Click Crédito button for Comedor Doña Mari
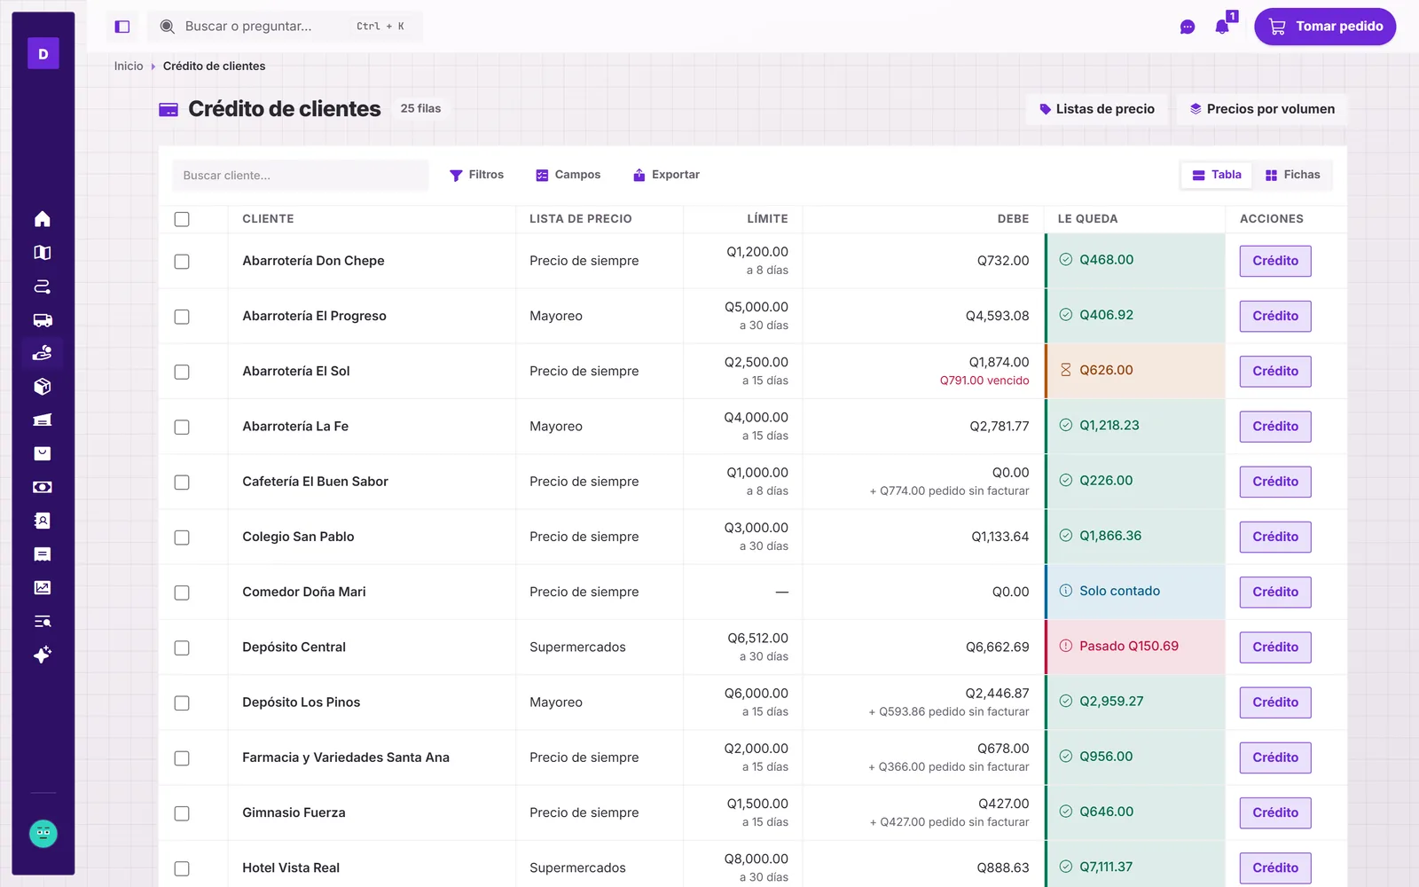The height and width of the screenshot is (887, 1419). pyautogui.click(x=1275, y=592)
